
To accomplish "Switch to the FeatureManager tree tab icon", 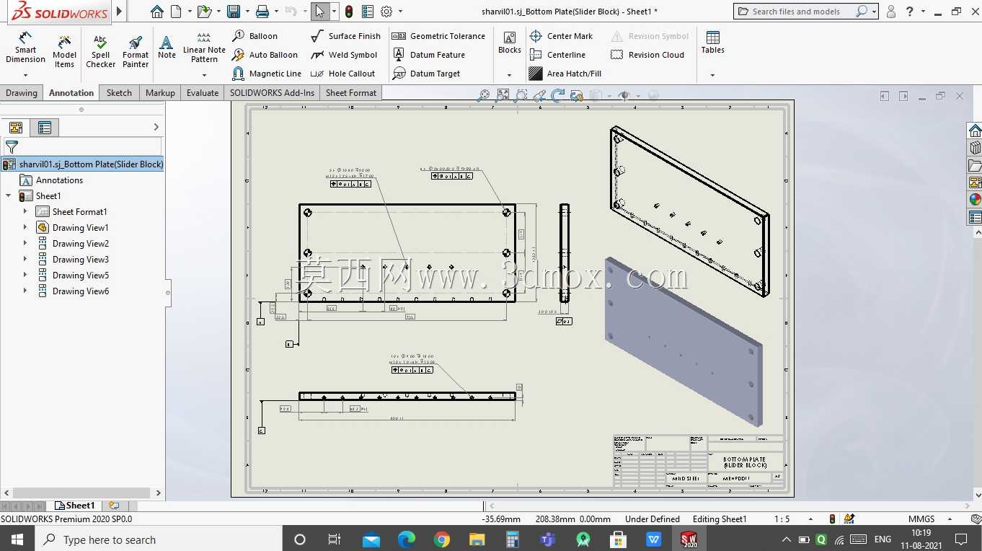I will pyautogui.click(x=16, y=128).
